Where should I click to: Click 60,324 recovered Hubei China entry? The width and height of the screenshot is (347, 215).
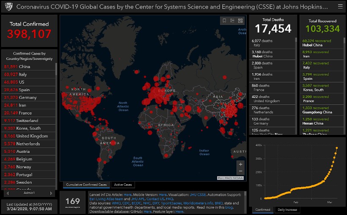tap(322, 43)
